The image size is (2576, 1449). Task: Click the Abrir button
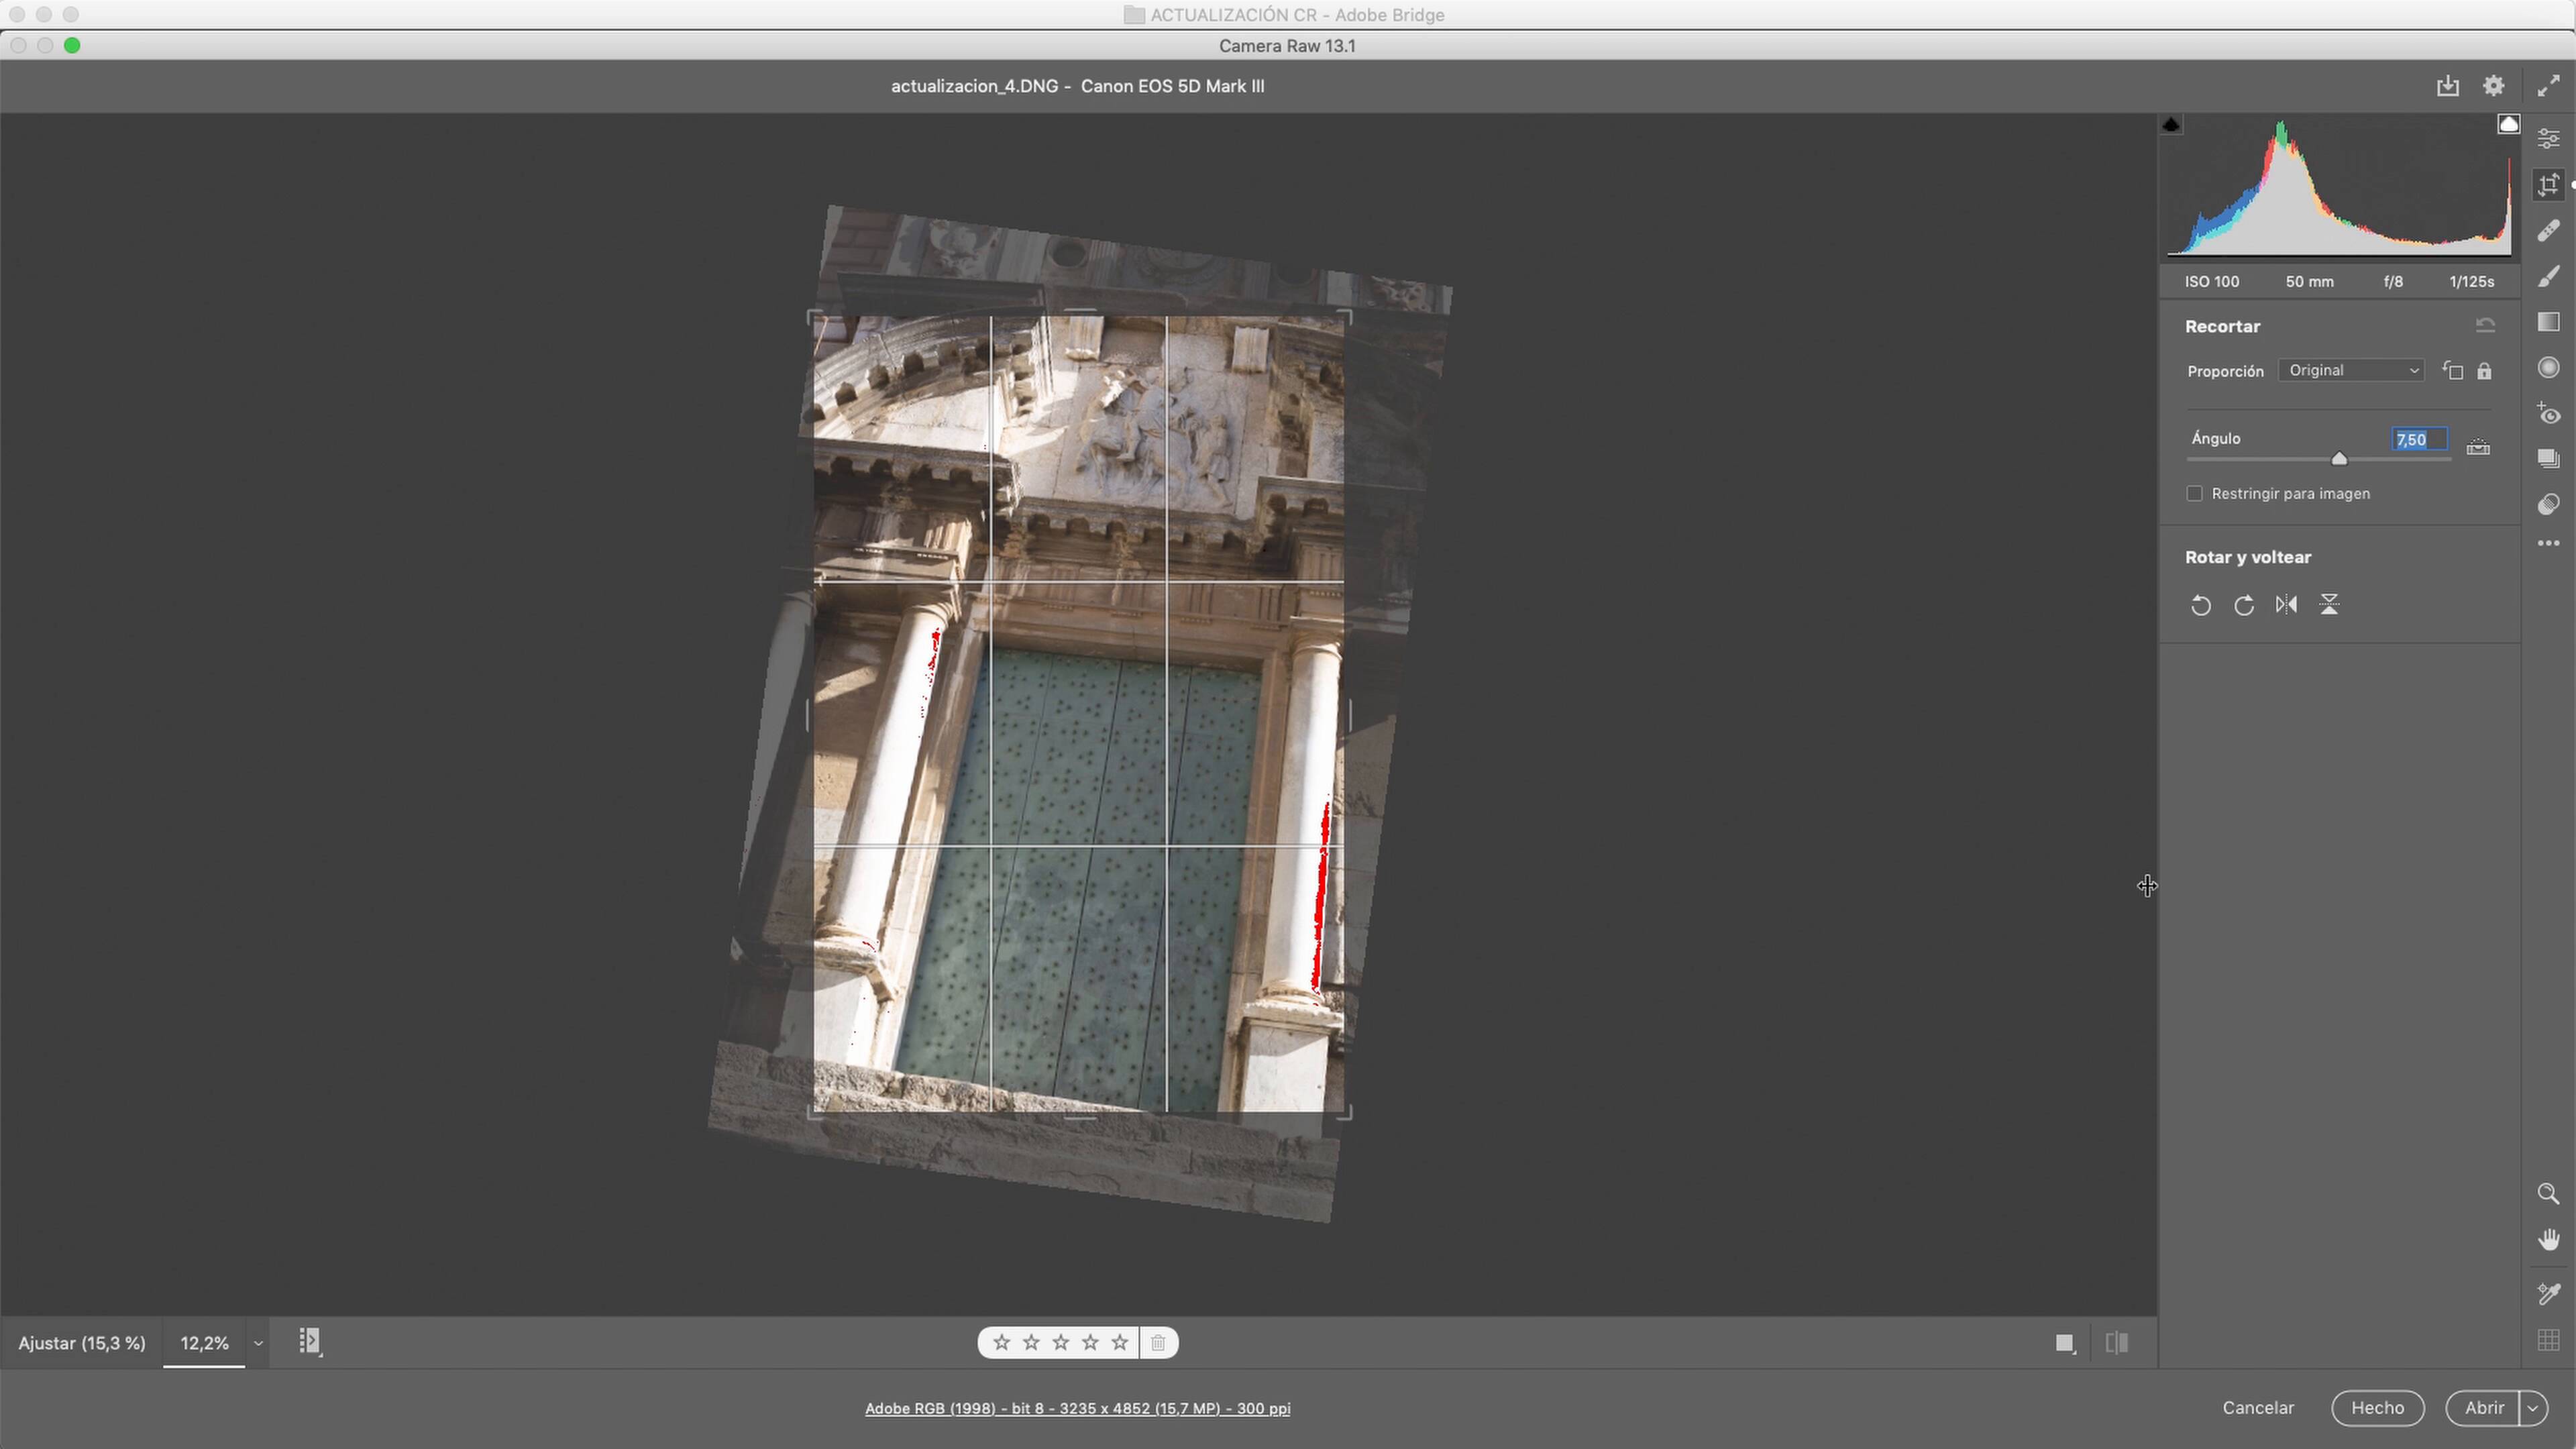click(x=2484, y=1408)
